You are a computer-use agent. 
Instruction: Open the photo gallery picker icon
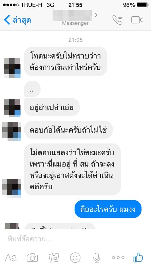click(54, 257)
